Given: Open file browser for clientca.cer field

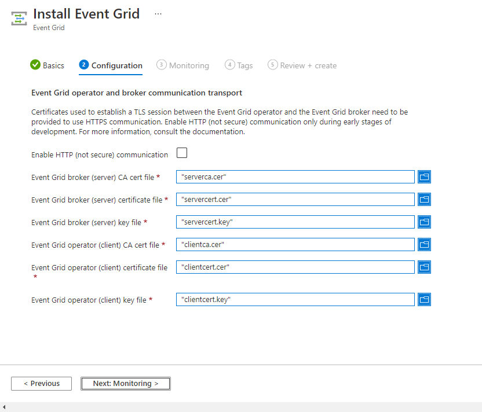Looking at the screenshot, I should point(424,244).
